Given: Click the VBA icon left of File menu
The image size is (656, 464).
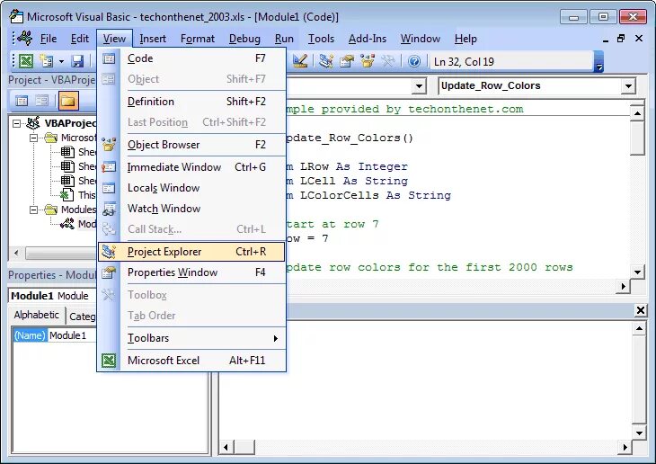Looking at the screenshot, I should click(x=25, y=38).
